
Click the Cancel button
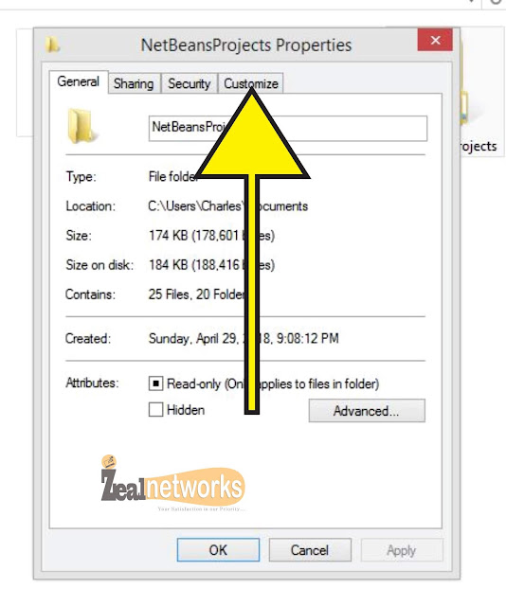310,550
